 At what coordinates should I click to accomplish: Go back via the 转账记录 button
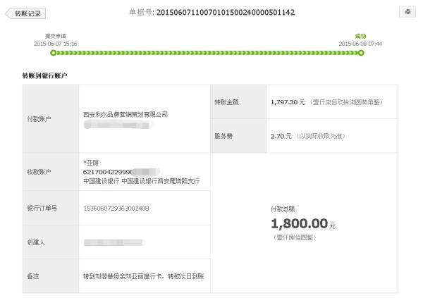click(27, 13)
